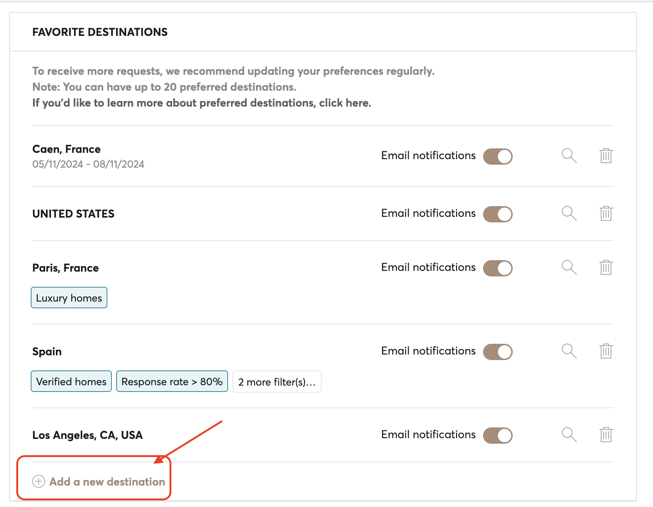
Task: Delete Los Angeles, CA, USA destination
Action: (x=606, y=435)
